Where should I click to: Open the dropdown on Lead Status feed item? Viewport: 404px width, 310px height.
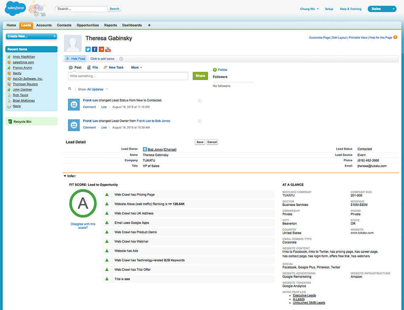200,100
